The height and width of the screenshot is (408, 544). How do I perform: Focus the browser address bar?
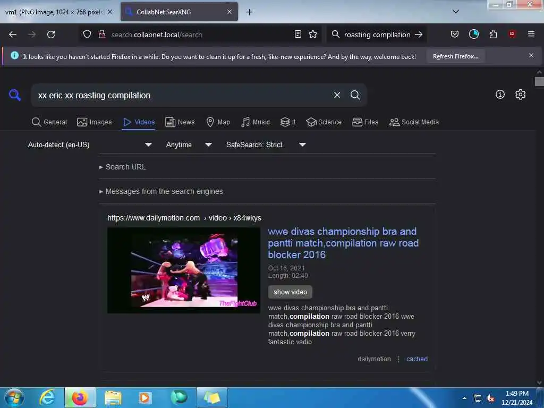[x=200, y=35]
